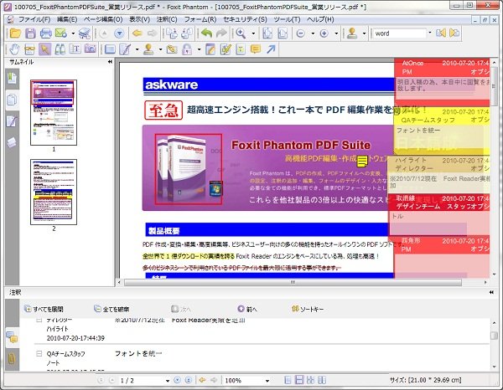
Task: Open the comments panel icon at bottom left
Action: coord(12,337)
